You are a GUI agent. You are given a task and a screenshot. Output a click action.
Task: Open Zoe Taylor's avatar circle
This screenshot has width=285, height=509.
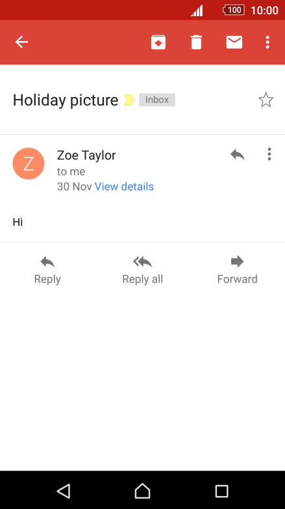coord(29,163)
